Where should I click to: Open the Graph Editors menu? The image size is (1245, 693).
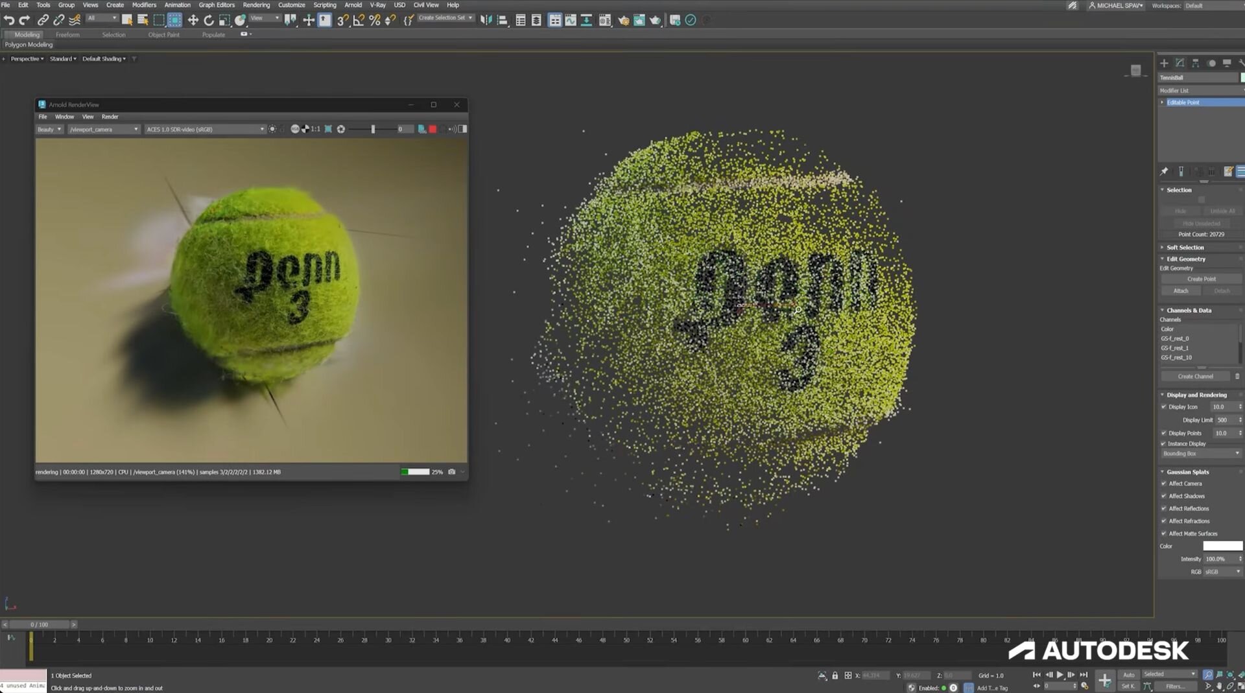pos(217,5)
